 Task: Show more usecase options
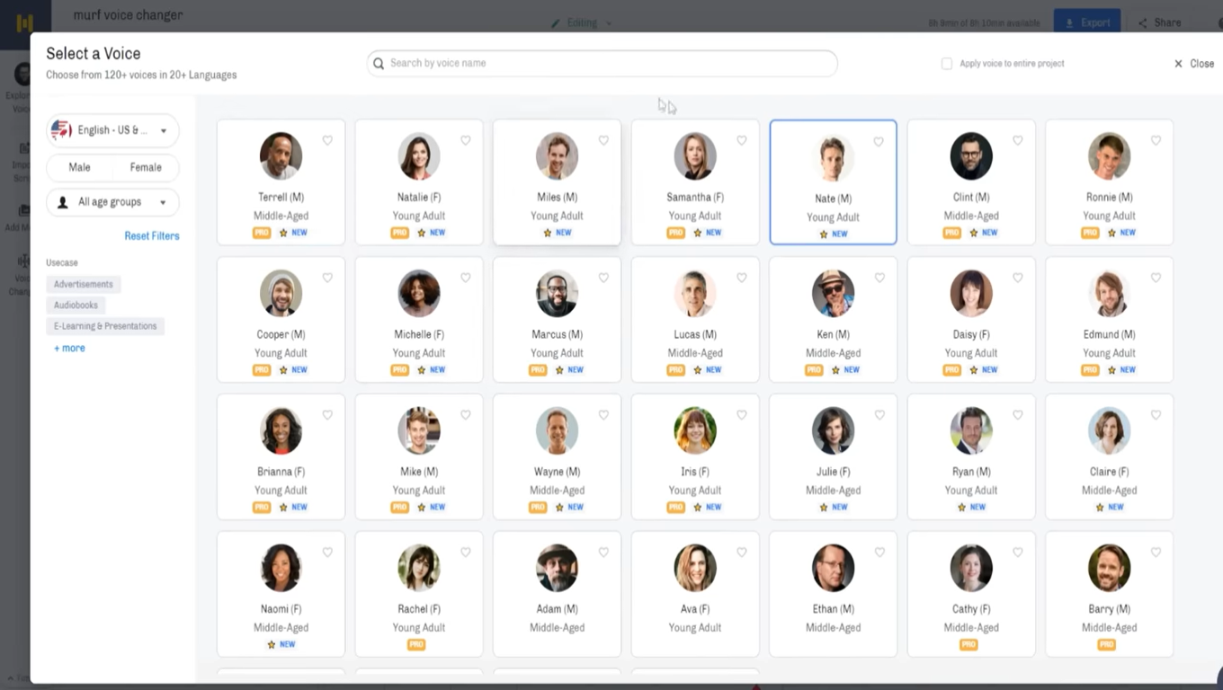point(69,348)
